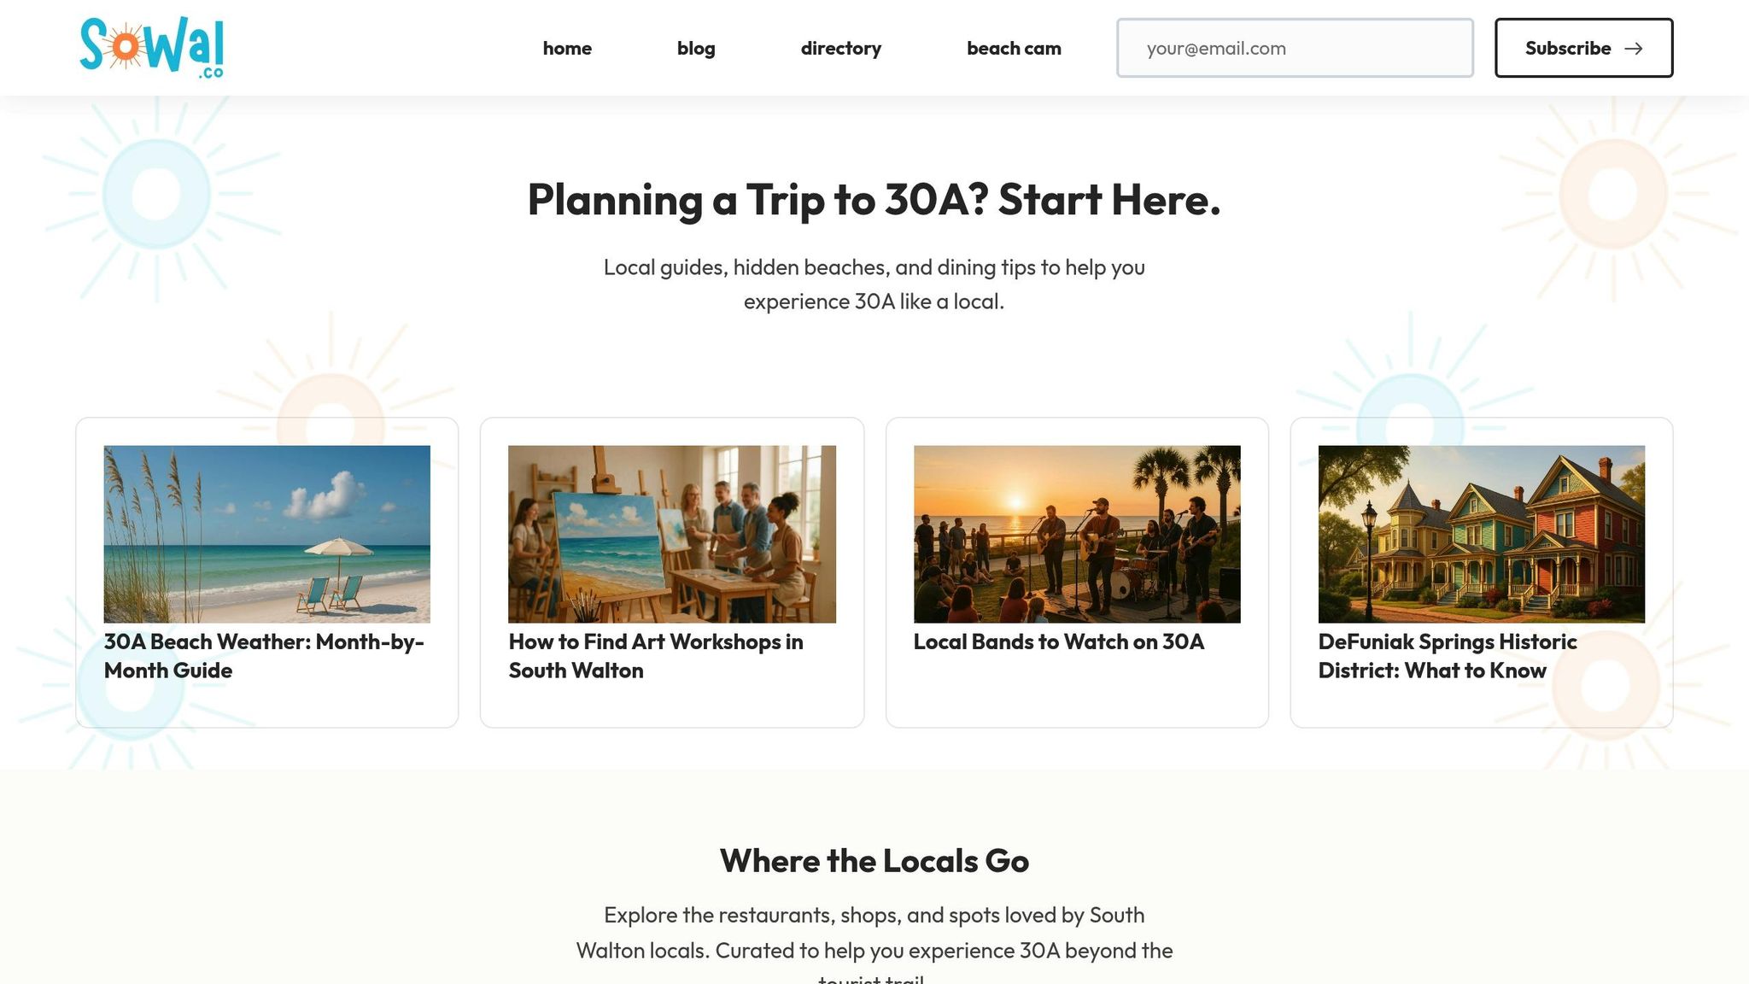This screenshot has width=1749, height=984.
Task: Open the beach umbrella weather guide thumbnail
Action: point(267,534)
